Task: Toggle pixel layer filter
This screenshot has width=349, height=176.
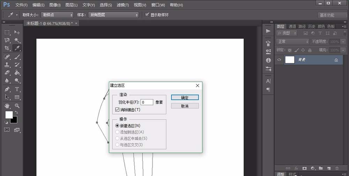Action: [305, 33]
